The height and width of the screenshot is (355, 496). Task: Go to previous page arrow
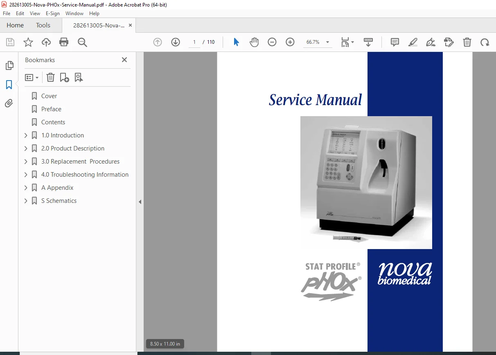pyautogui.click(x=158, y=42)
